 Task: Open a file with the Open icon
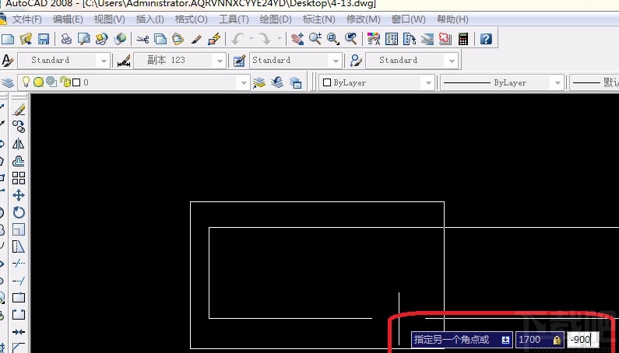pyautogui.click(x=26, y=39)
